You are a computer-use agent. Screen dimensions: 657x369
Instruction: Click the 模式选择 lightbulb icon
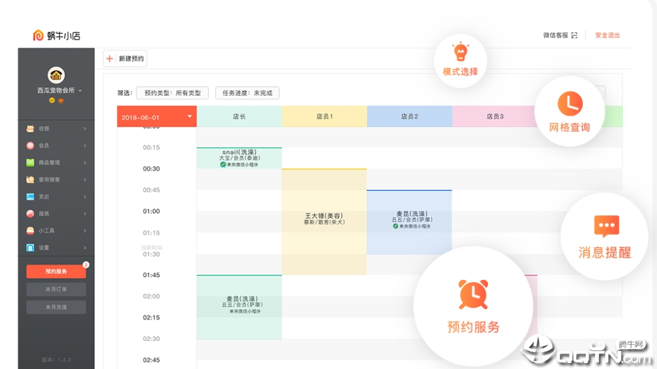(461, 52)
